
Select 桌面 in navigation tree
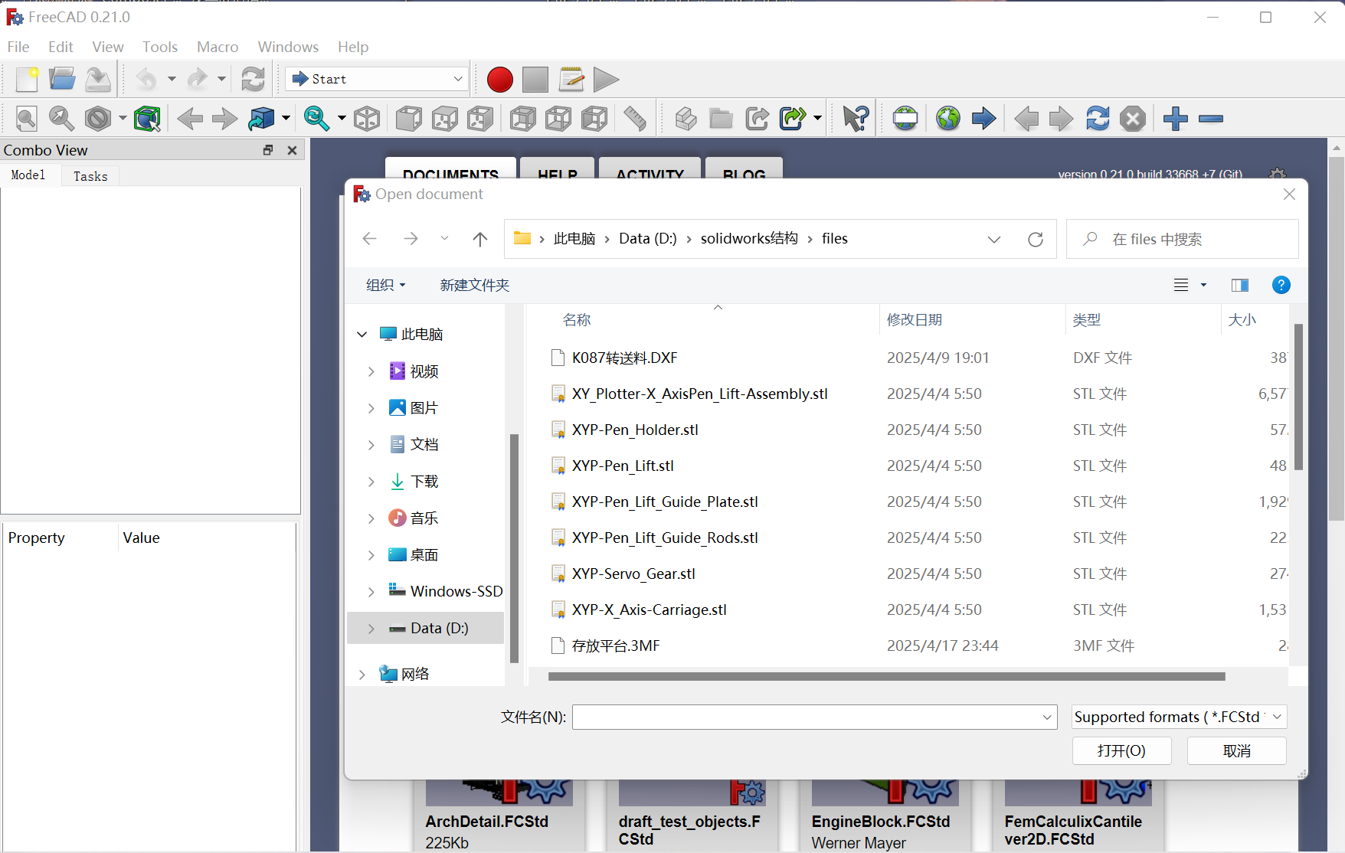(424, 555)
